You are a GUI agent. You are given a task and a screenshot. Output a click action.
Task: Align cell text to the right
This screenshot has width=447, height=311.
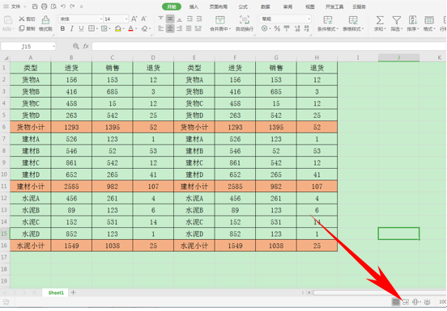coord(180,28)
